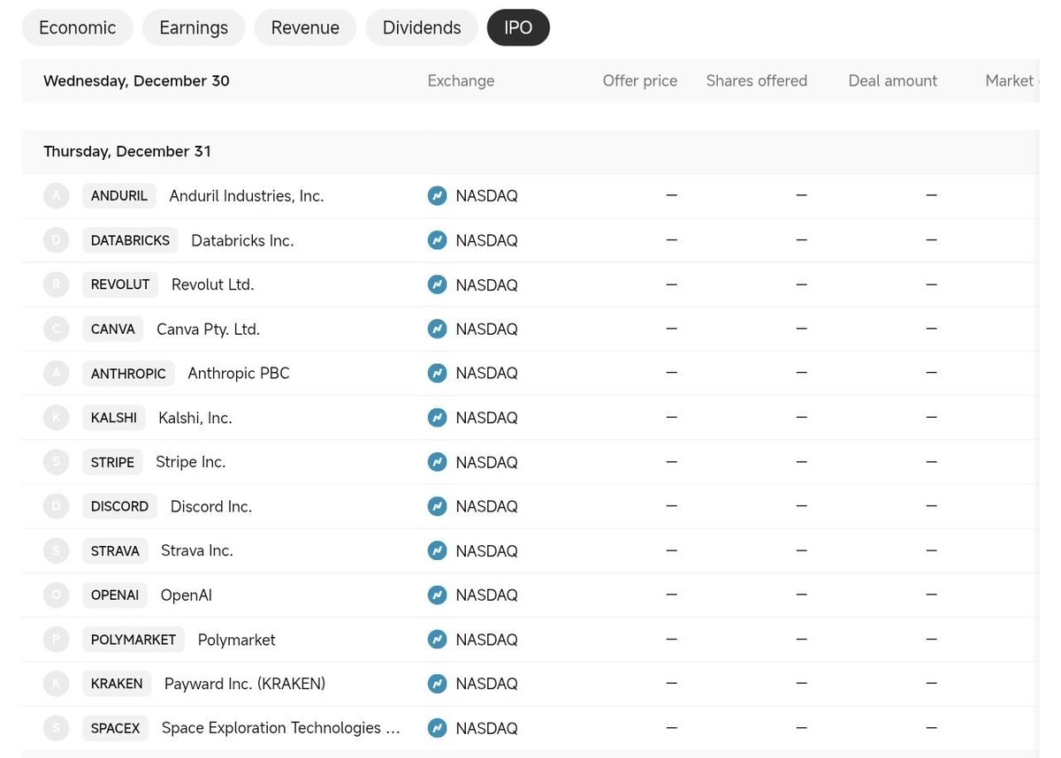Open the Economic calendar tab
1061x758 pixels.
click(x=77, y=27)
